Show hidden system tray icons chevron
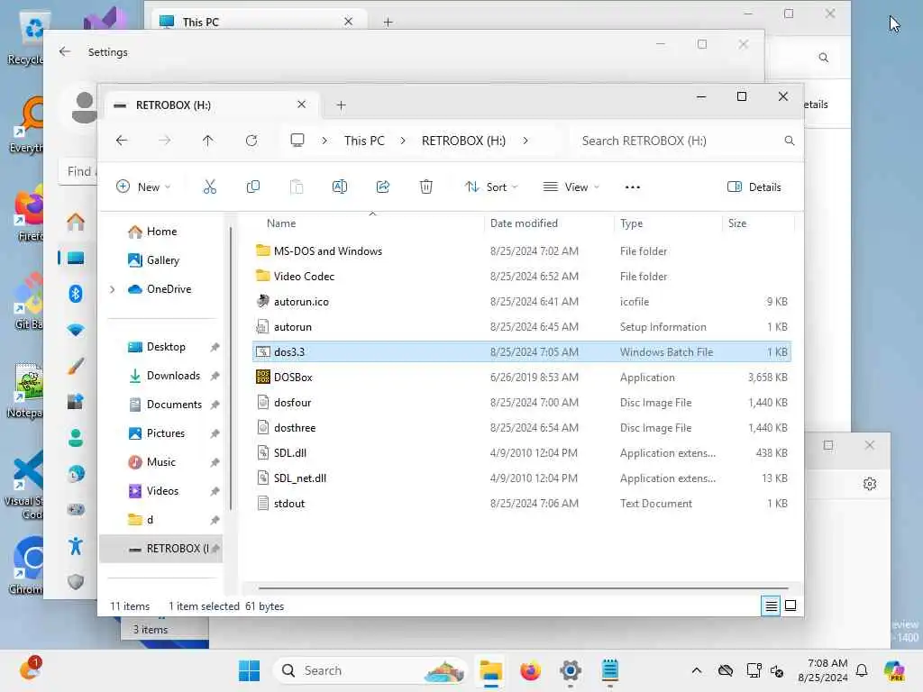 click(697, 670)
